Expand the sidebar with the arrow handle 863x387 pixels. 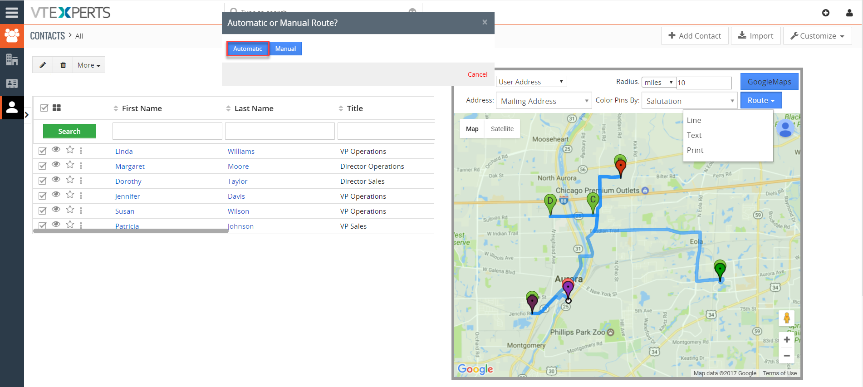click(27, 115)
